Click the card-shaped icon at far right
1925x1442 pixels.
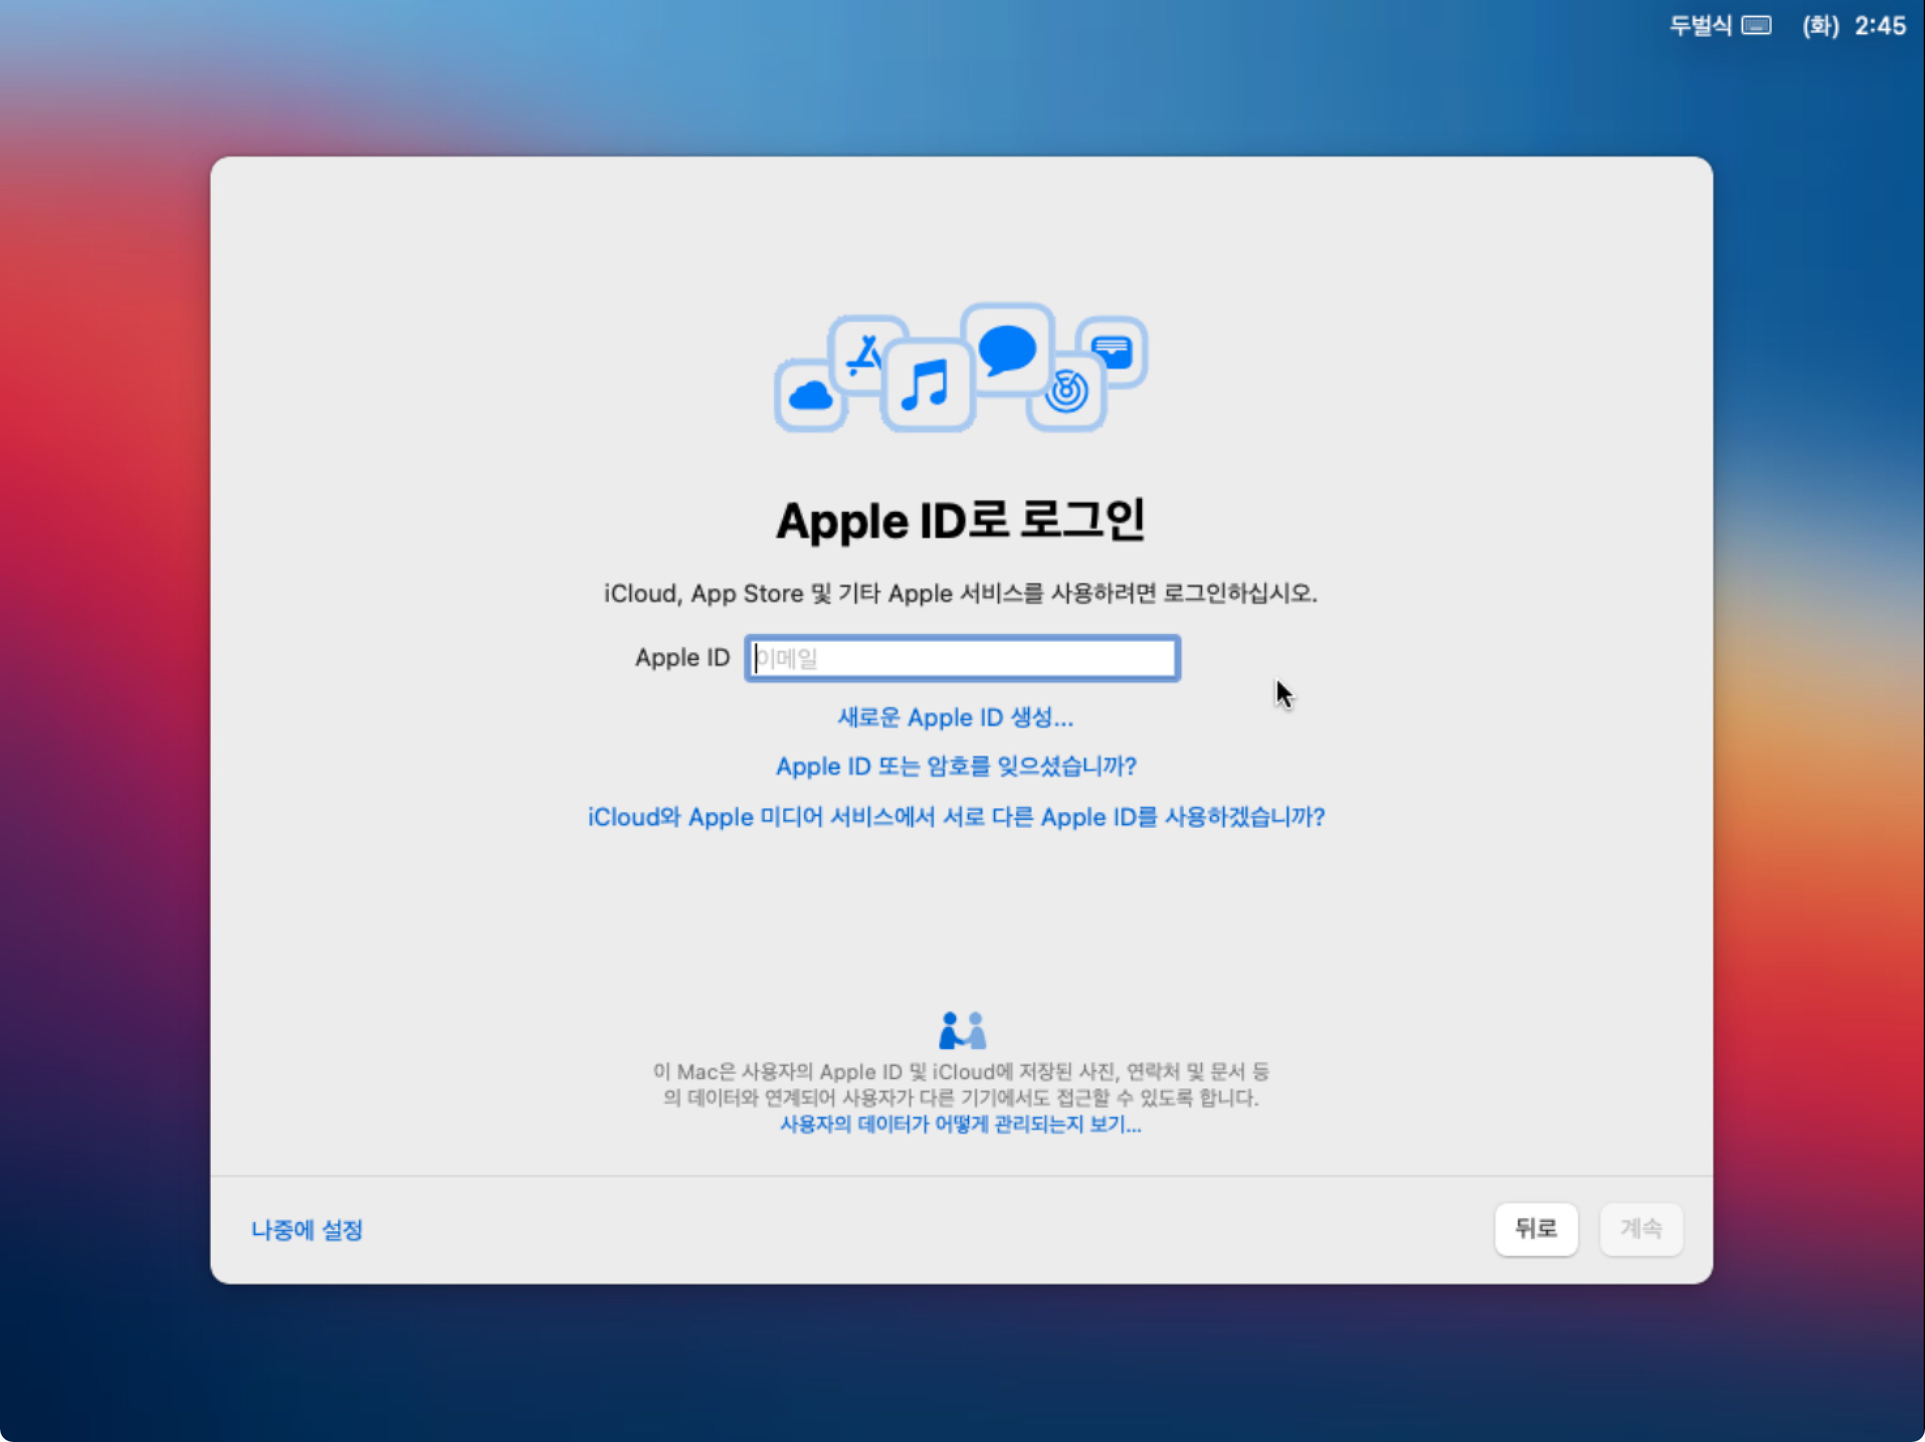pos(1112,351)
